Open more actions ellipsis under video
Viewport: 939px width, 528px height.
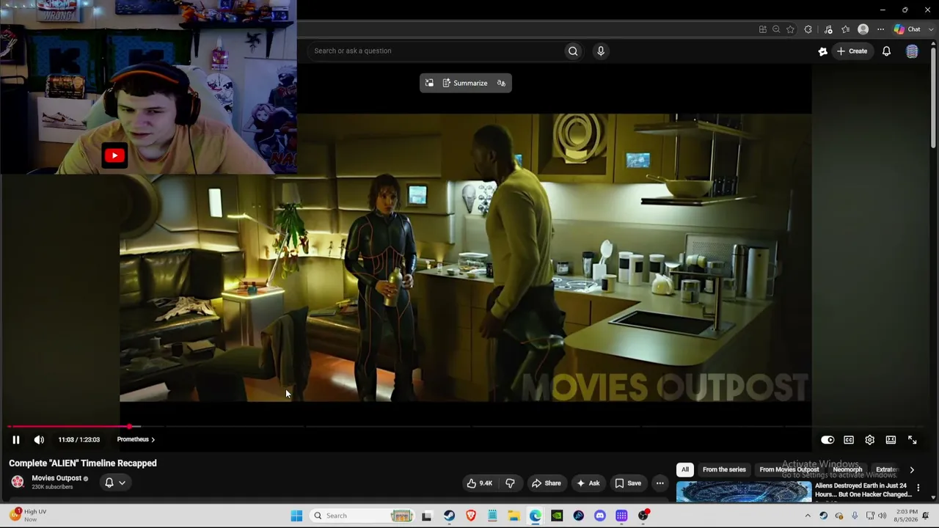(x=660, y=483)
